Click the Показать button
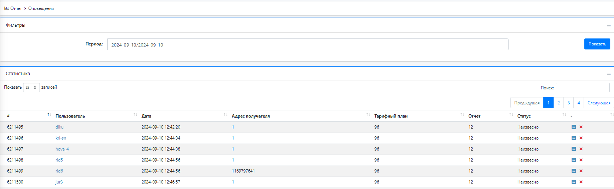Image resolution: width=614 pixels, height=189 pixels. coord(597,44)
